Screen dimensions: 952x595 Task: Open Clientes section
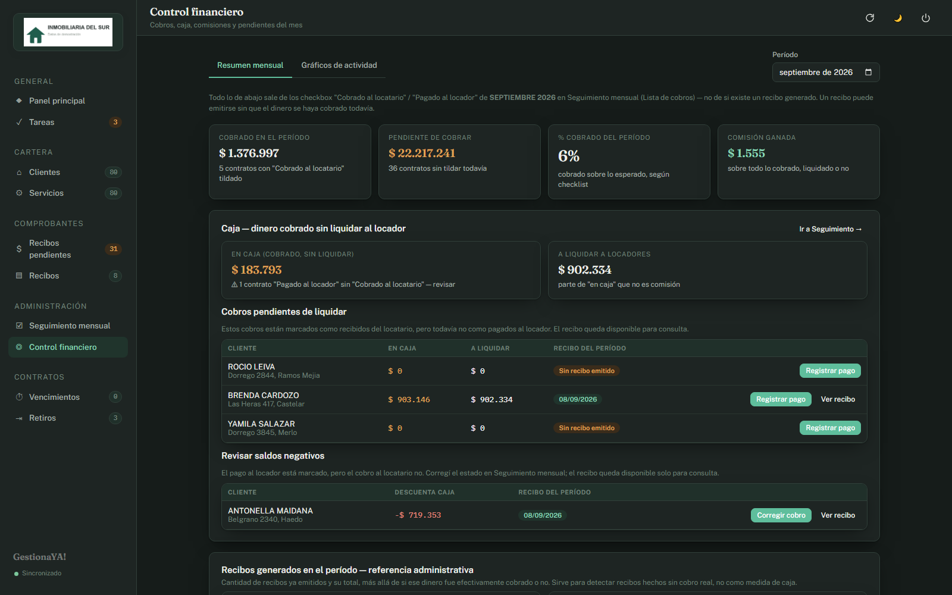(x=68, y=172)
